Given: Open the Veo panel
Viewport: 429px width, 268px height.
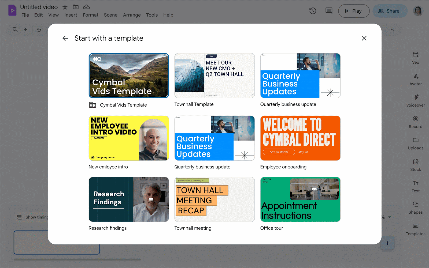Looking at the screenshot, I should (415, 58).
